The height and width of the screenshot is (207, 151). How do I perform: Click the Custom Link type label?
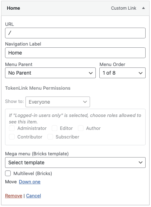point(123,8)
